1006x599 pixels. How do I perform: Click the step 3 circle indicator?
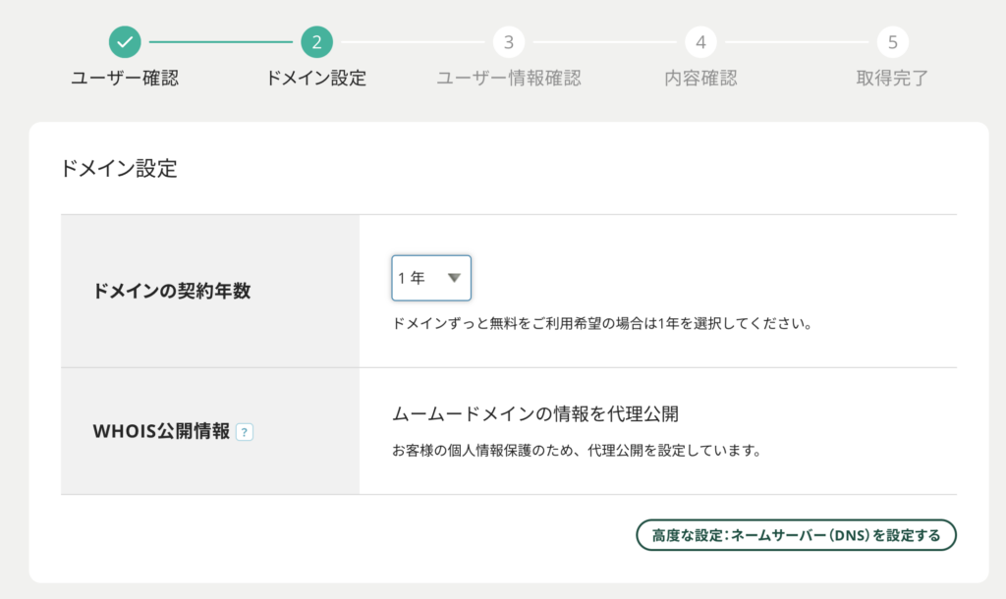[x=508, y=42]
